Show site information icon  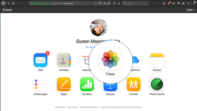coord(31,3)
